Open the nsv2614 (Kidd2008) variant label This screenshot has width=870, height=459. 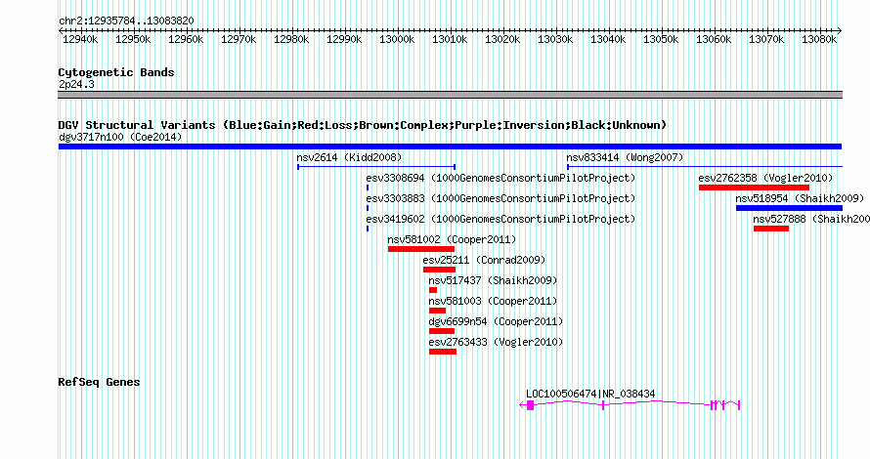pyautogui.click(x=349, y=157)
